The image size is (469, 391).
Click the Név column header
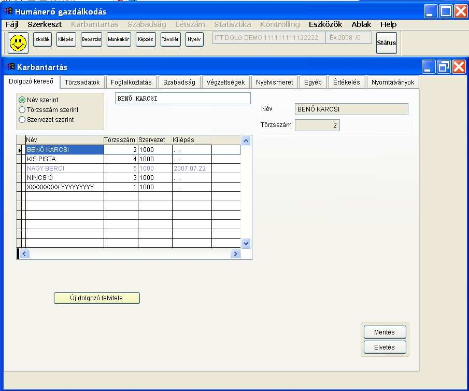pyautogui.click(x=64, y=140)
